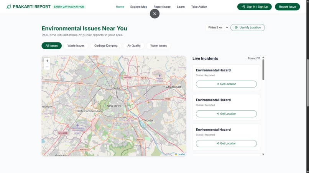
Task: Click the green Report Issue button
Action: [x=287, y=6]
